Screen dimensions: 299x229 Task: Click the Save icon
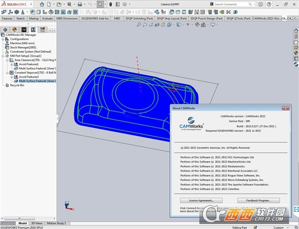[69, 4]
